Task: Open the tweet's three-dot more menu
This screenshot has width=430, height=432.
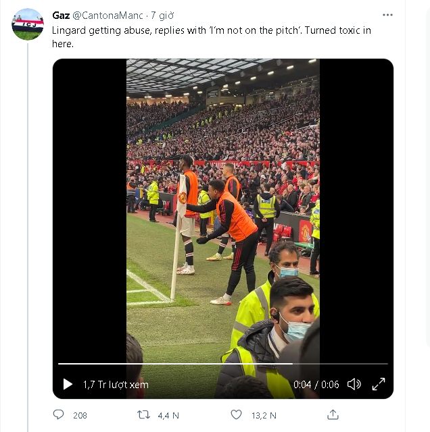Action: click(x=387, y=15)
